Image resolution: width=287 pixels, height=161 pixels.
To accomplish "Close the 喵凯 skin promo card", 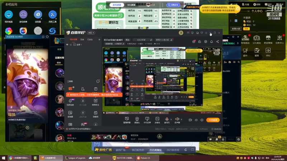I will click(x=27, y=128).
